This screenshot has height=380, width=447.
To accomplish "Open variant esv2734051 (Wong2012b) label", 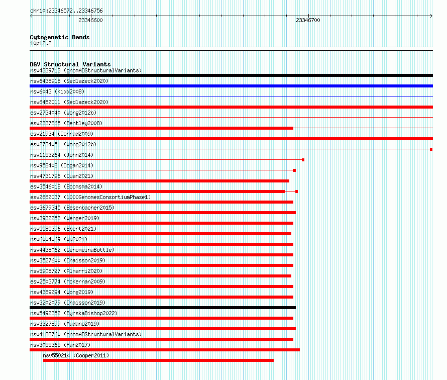I will tap(63, 144).
